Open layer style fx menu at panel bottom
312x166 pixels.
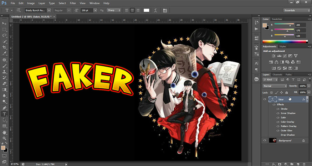tap(273, 164)
